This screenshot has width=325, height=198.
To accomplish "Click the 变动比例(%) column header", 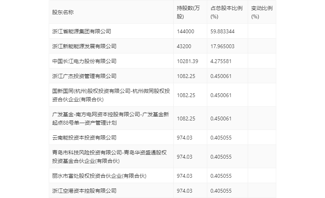I will point(262,12).
